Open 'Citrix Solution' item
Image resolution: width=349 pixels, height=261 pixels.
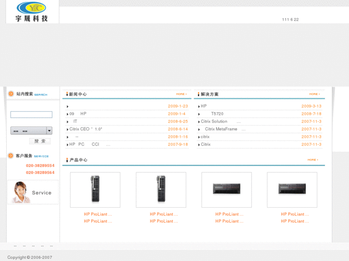tap(220, 121)
